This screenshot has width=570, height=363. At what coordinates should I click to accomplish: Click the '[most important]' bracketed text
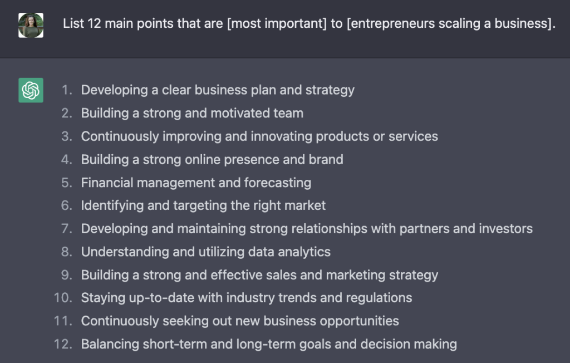coord(277,23)
